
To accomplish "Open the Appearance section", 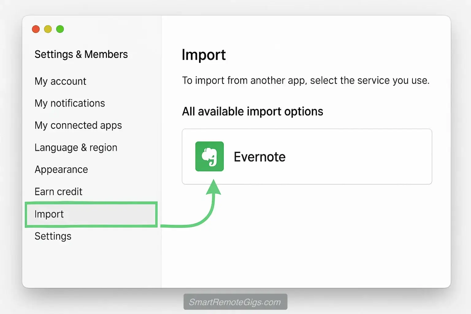I will click(61, 170).
